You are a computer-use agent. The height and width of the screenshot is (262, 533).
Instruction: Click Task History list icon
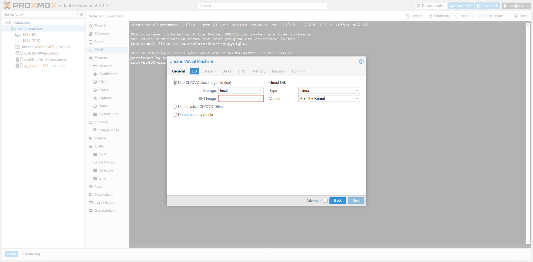[91, 203]
